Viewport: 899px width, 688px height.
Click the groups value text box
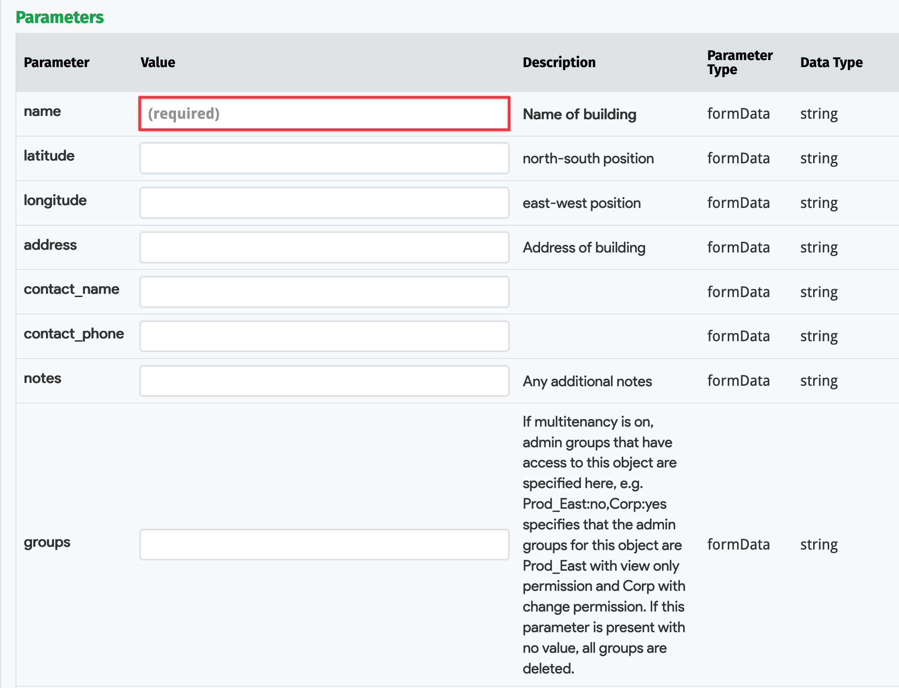[324, 544]
